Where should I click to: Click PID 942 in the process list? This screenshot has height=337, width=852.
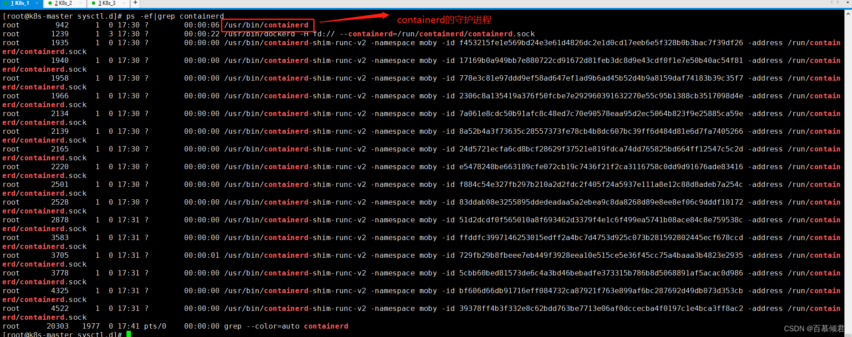pos(62,25)
